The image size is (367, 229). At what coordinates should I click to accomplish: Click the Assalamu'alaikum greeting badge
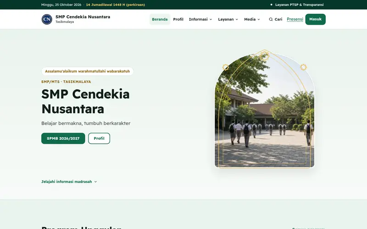[x=87, y=71]
